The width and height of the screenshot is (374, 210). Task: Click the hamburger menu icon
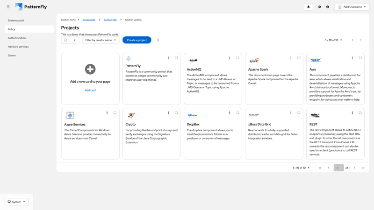pyautogui.click(x=8, y=7)
